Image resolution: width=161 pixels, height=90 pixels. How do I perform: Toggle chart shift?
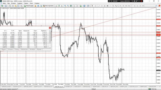pos(77,6)
